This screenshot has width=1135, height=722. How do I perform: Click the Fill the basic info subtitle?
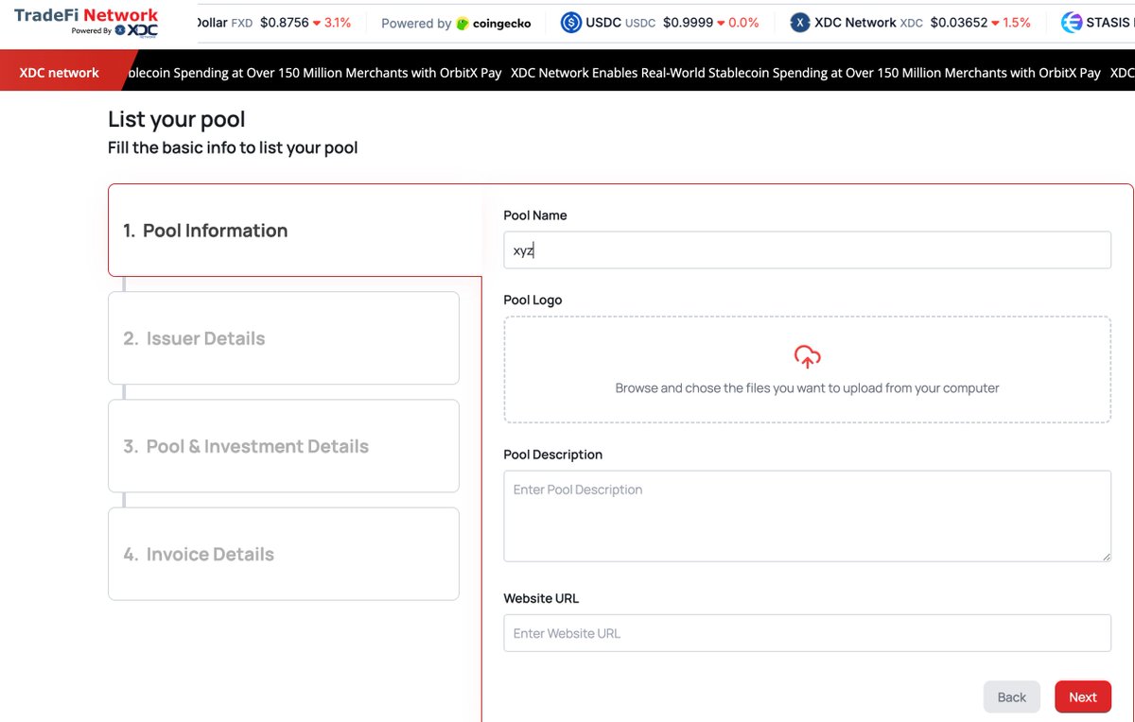point(233,147)
